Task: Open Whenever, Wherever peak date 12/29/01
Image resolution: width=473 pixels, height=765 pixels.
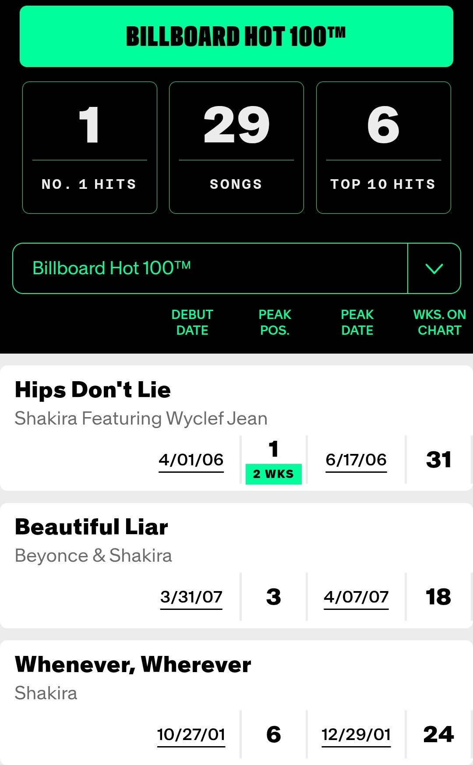Action: point(356,734)
